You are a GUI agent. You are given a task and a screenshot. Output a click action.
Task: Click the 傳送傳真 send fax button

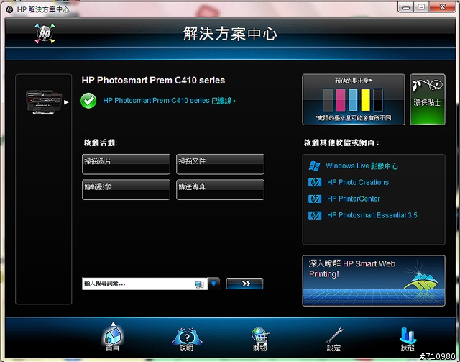coord(220,190)
